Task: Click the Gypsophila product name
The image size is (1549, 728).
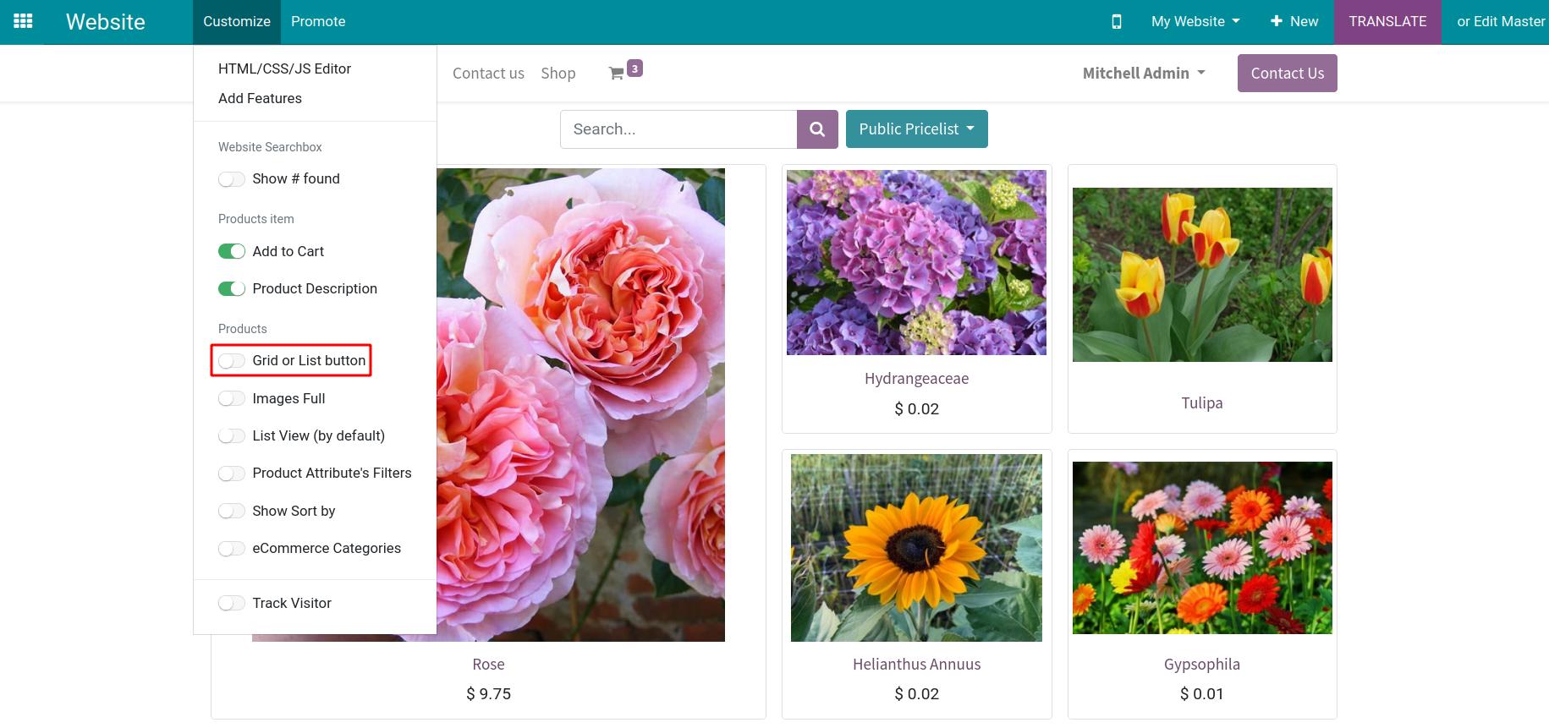Action: [x=1202, y=665]
